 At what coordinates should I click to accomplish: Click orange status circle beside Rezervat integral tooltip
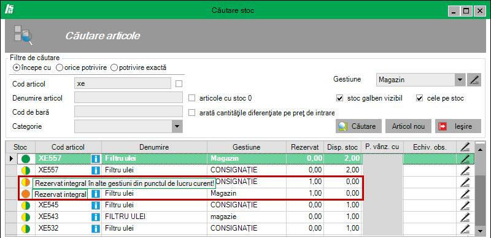click(x=26, y=194)
